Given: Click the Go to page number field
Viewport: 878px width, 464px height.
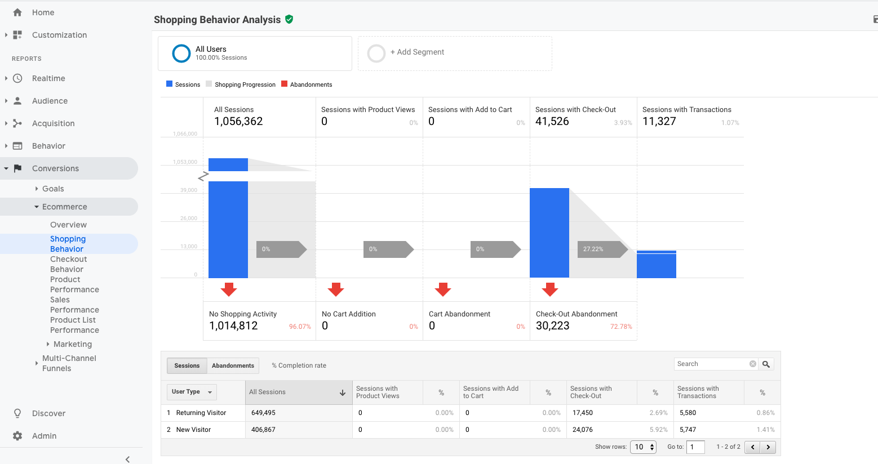Looking at the screenshot, I should (x=696, y=447).
